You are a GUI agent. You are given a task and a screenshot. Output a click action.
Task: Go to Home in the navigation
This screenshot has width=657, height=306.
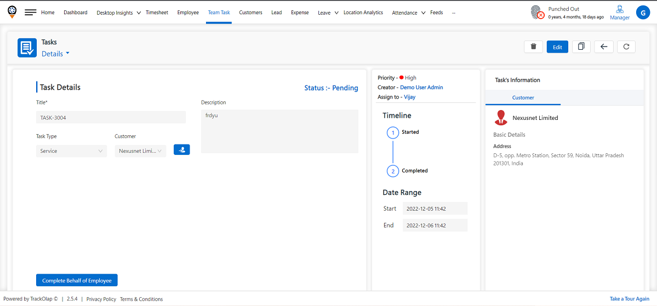(48, 13)
